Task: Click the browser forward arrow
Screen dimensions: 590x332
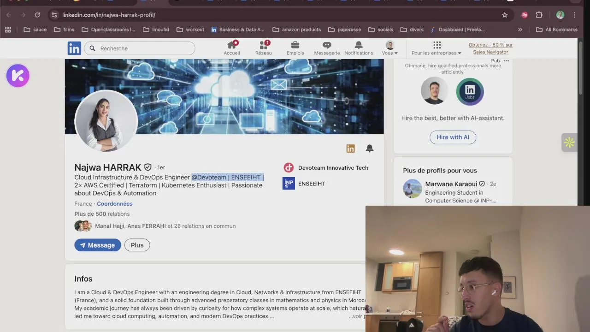Action: pos(23,15)
